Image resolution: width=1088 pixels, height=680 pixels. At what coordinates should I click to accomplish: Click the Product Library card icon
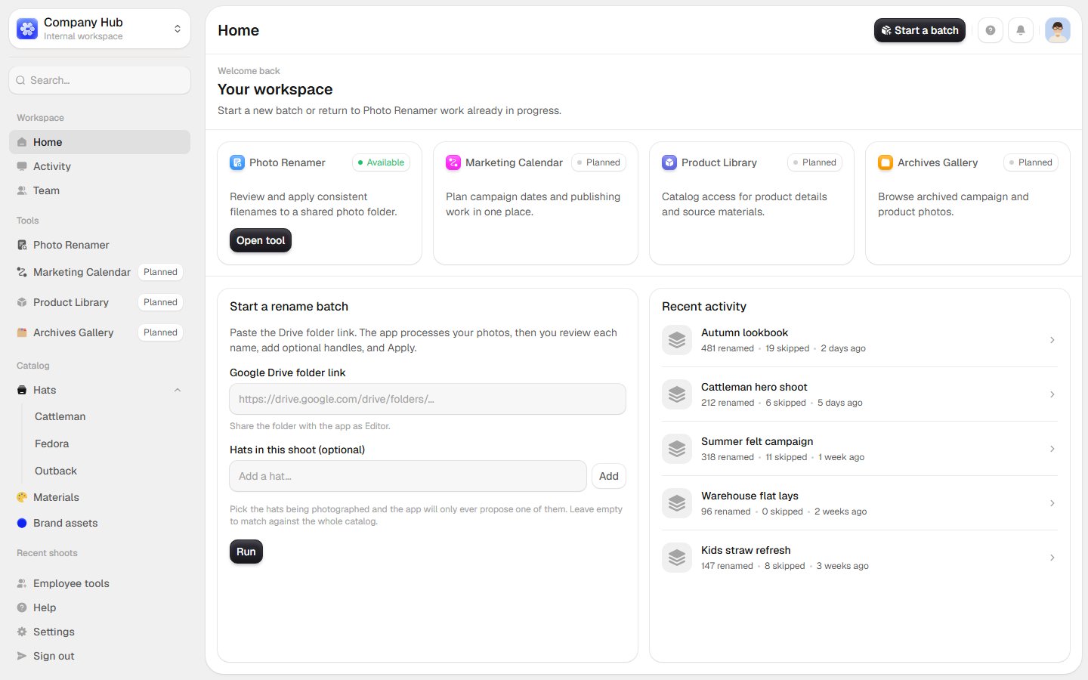(x=669, y=162)
